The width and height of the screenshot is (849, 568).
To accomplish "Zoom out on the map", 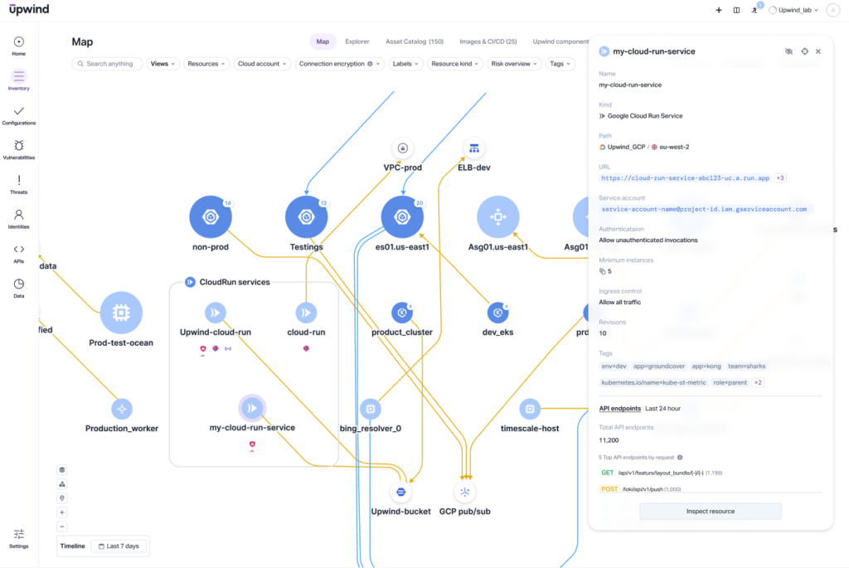I will [61, 527].
